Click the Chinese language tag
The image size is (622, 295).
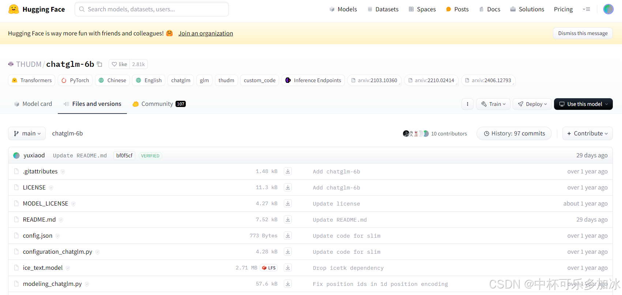point(112,80)
